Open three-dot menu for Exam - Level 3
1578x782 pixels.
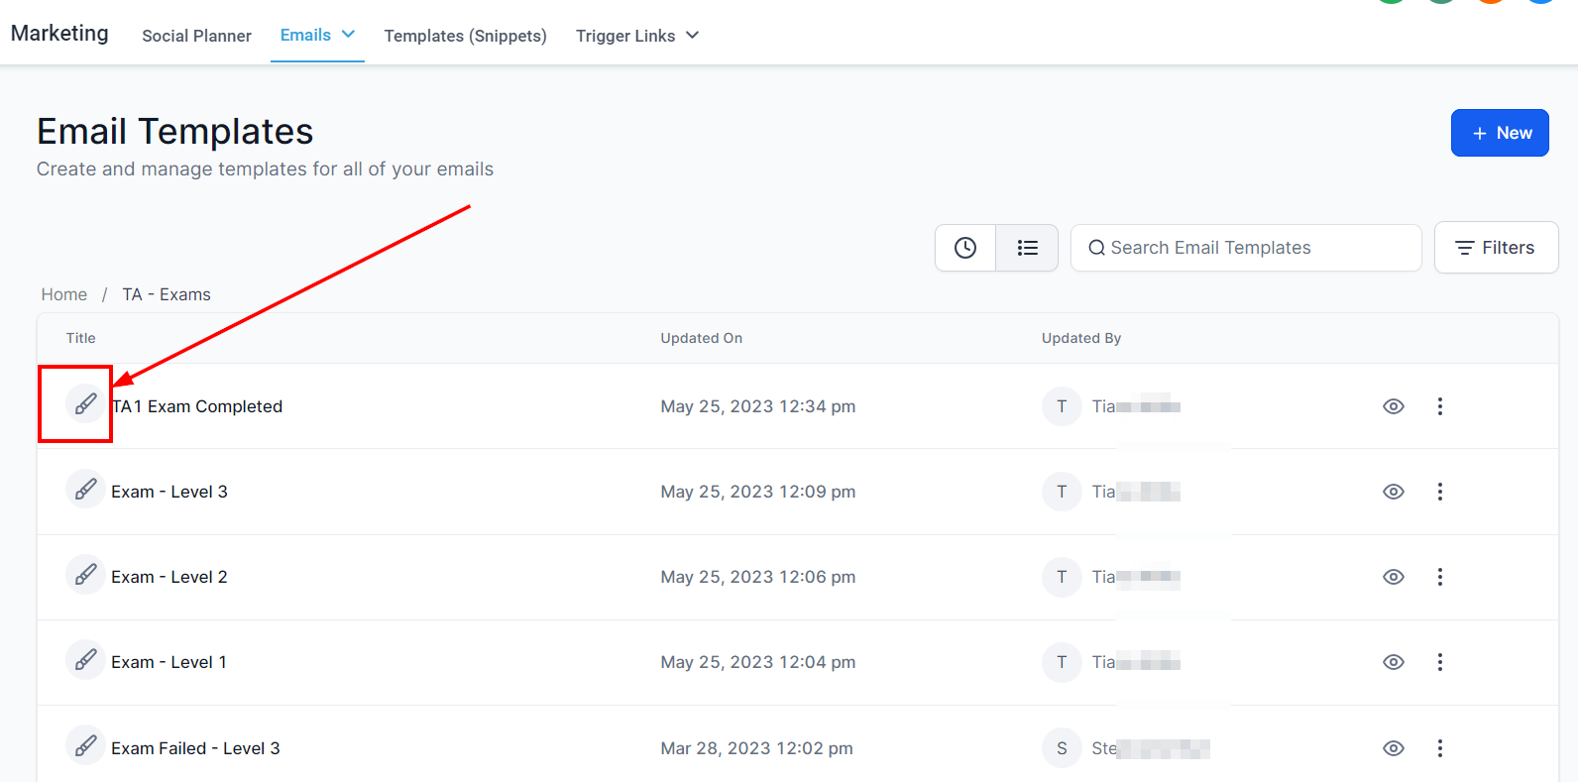click(1440, 492)
